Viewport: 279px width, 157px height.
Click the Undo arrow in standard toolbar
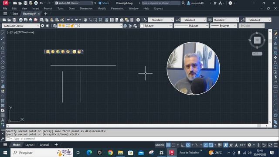coord(68,20)
